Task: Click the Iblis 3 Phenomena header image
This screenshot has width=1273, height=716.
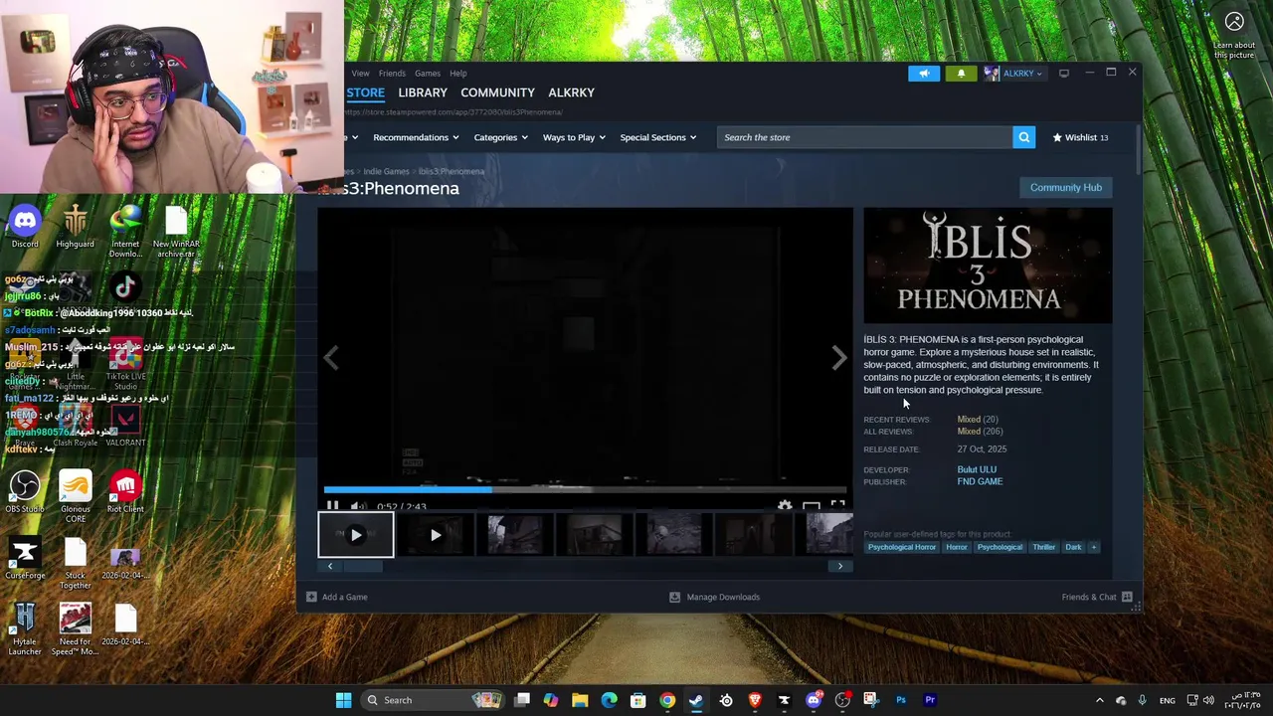Action: pos(988,266)
